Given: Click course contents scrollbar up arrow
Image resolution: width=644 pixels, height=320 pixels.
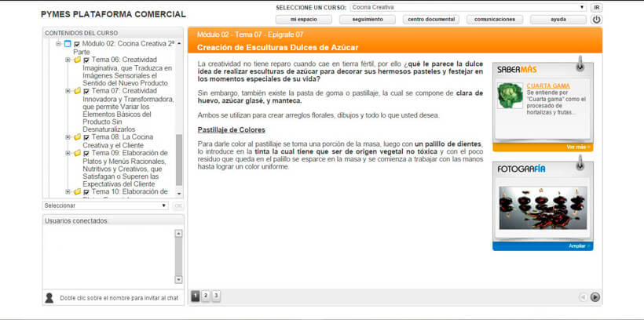Looking at the screenshot, I should click(x=179, y=43).
